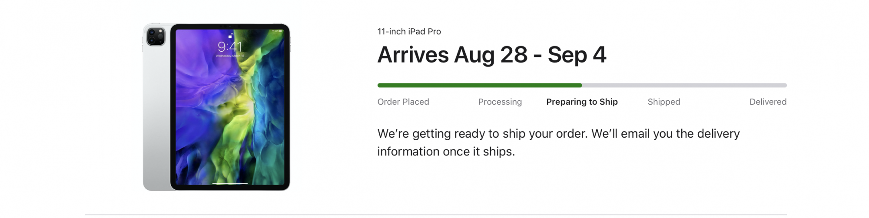Click the Arrives Aug 28 - Sep 4 heading
This screenshot has height=218, width=869.
click(x=491, y=55)
